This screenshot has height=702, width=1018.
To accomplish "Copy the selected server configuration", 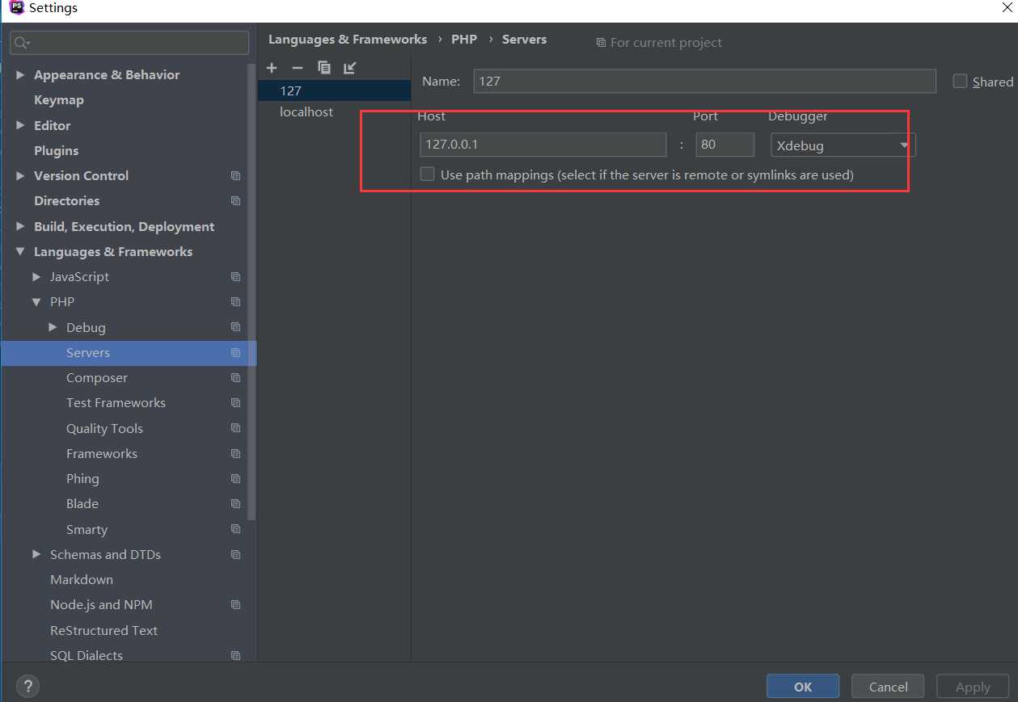I will click(x=324, y=68).
